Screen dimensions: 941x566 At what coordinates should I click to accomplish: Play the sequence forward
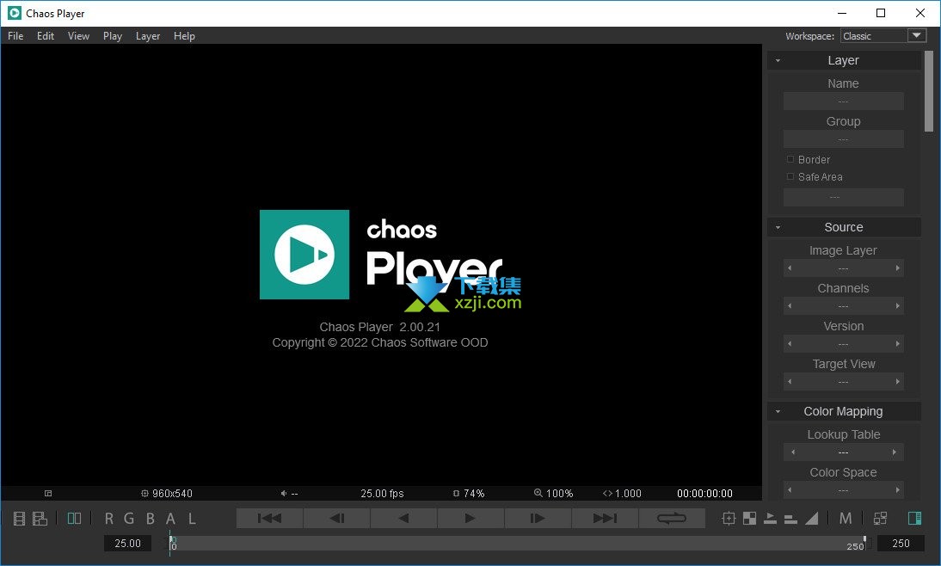click(x=471, y=518)
